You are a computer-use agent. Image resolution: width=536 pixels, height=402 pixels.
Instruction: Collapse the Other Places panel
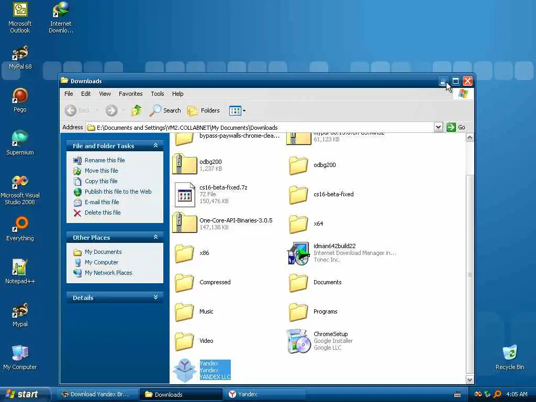point(156,237)
